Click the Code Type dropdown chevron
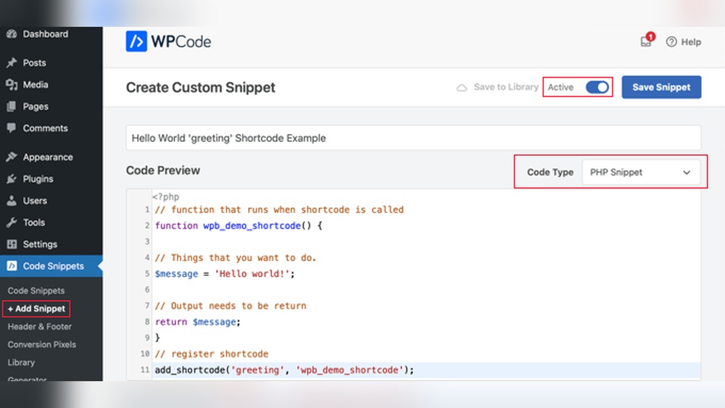 (x=687, y=172)
